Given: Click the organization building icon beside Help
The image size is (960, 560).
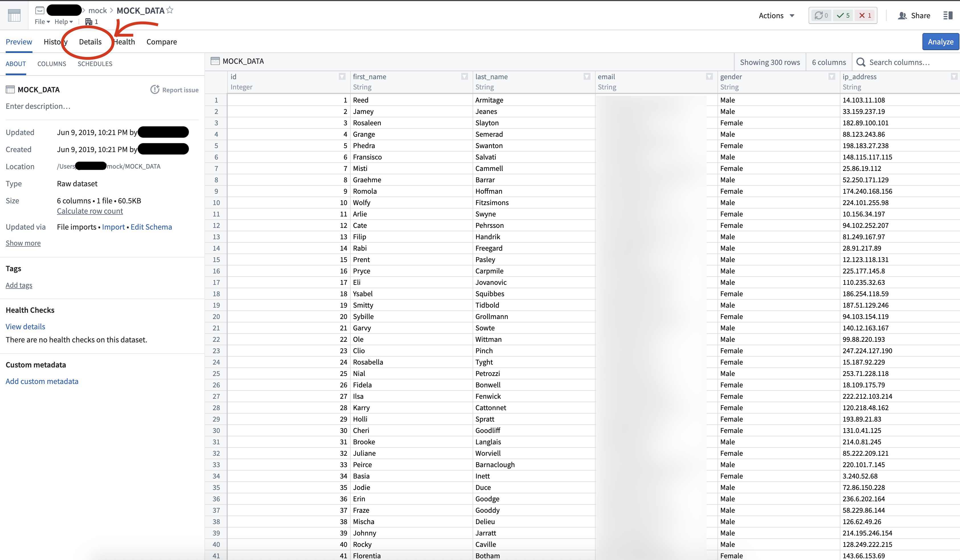Looking at the screenshot, I should click(89, 22).
